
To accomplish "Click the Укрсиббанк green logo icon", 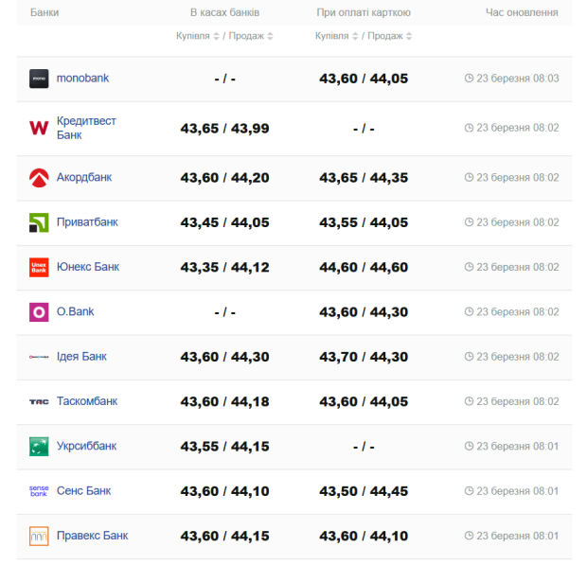I will pos(39,446).
